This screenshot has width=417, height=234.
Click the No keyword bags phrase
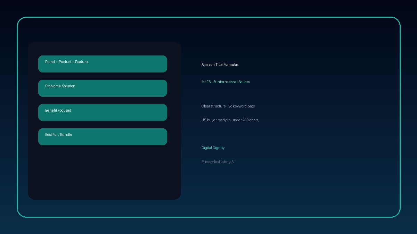click(x=241, y=106)
